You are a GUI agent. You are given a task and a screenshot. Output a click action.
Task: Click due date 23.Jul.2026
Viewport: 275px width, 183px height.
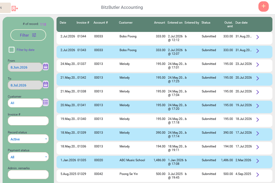point(244,64)
